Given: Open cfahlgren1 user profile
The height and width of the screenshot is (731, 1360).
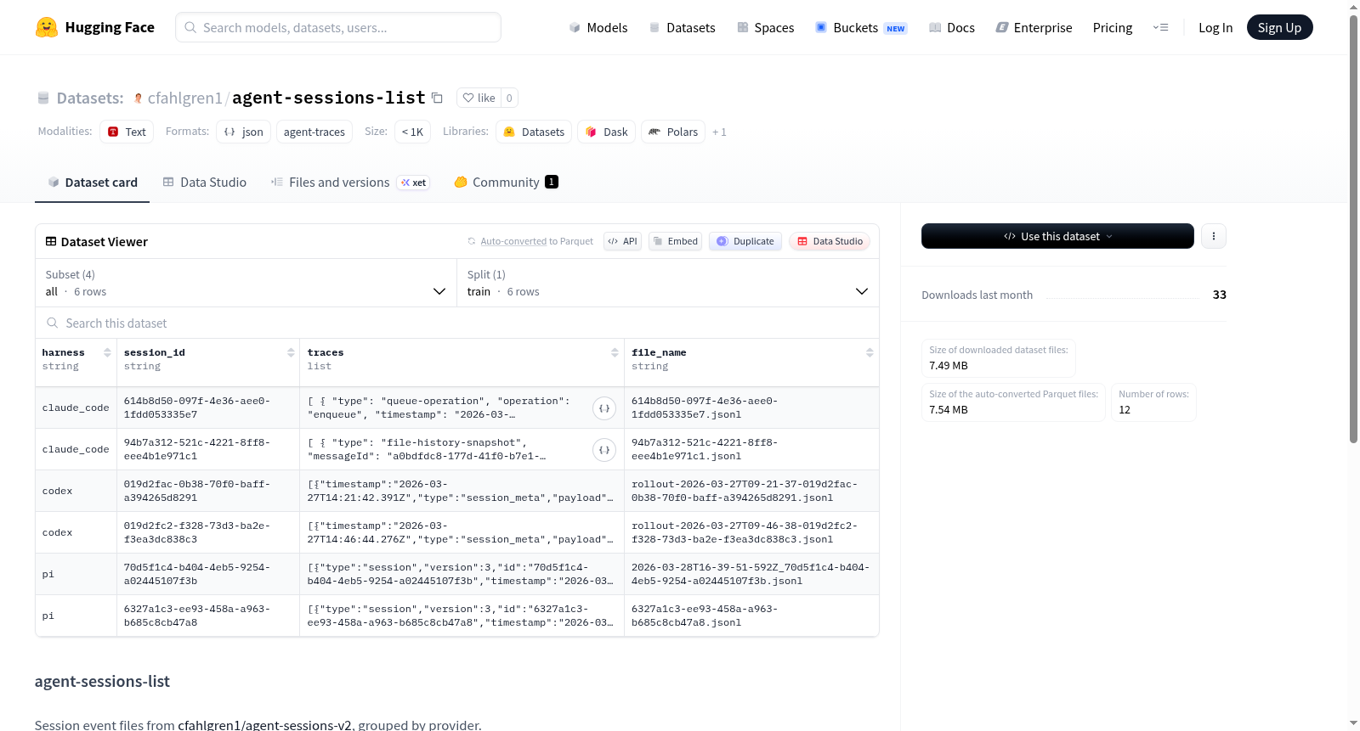Looking at the screenshot, I should tap(184, 98).
